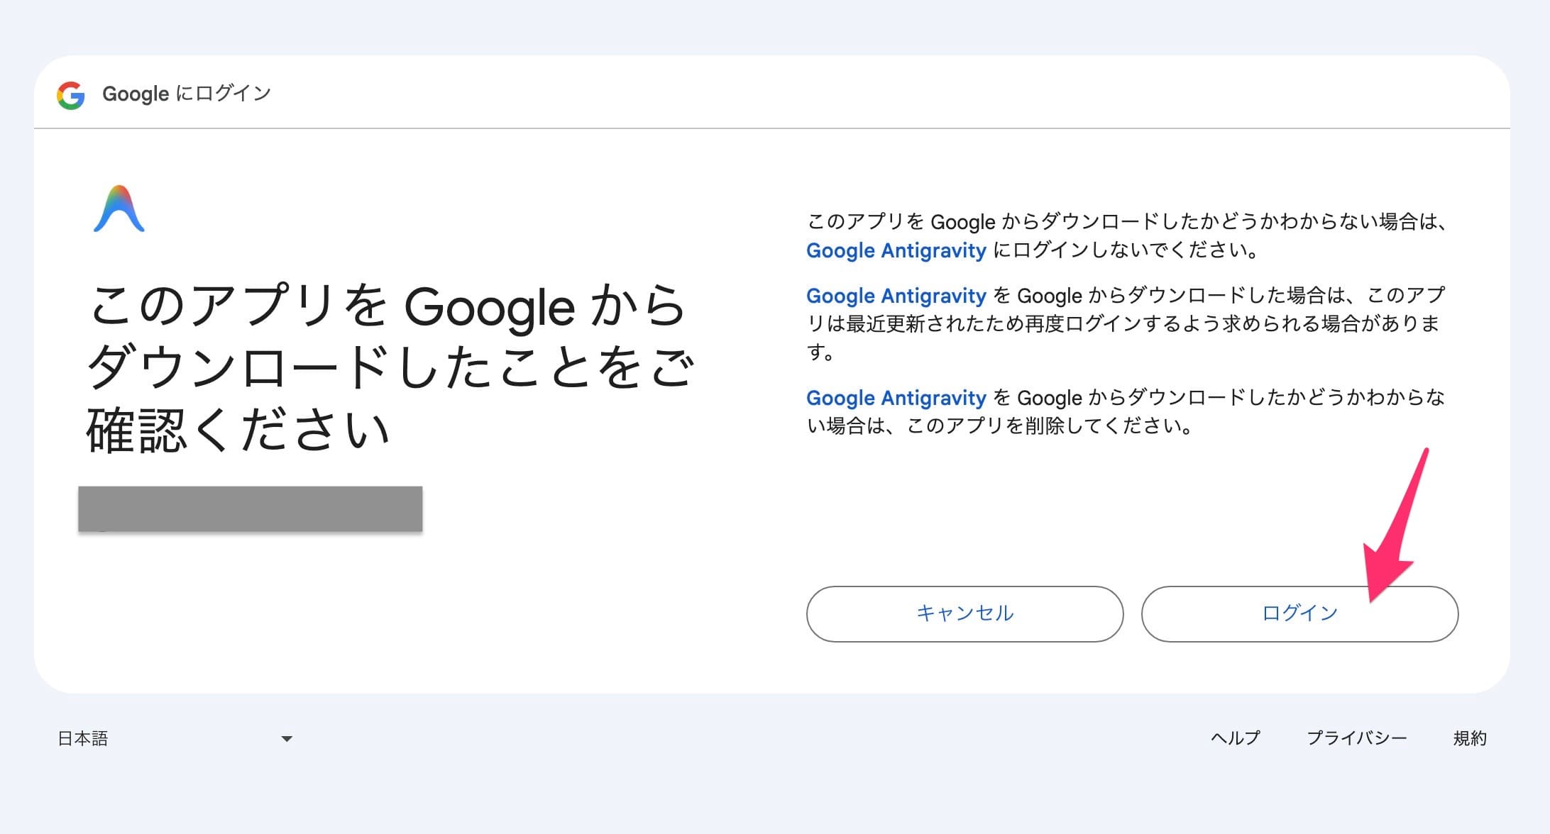The width and height of the screenshot is (1550, 834).
Task: Open the Google Antigravity link in third paragraph
Action: tap(896, 398)
